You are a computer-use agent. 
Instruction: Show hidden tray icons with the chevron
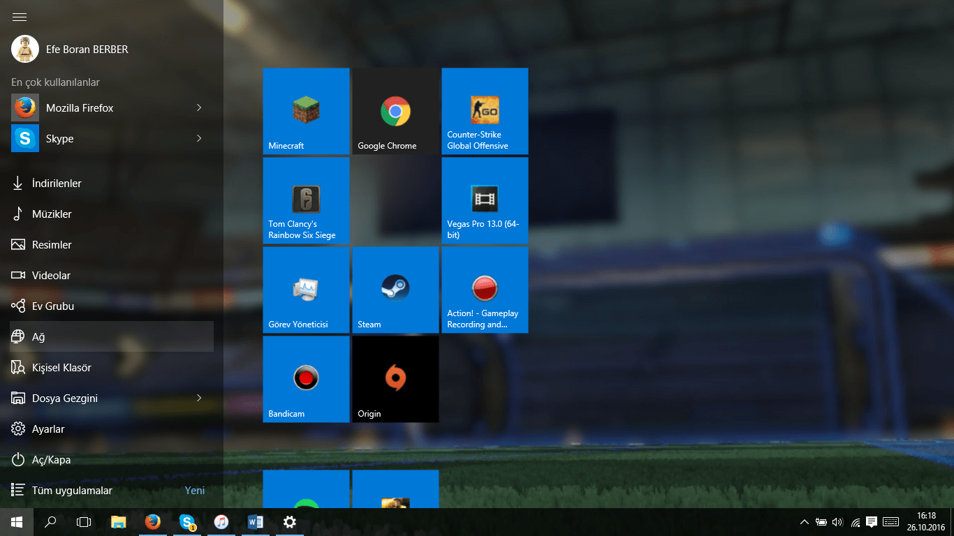[804, 521]
